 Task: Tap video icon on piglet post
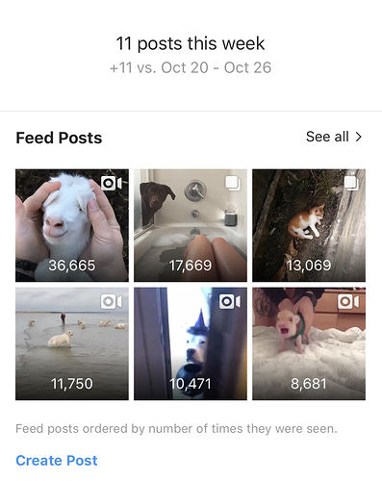coord(348,302)
